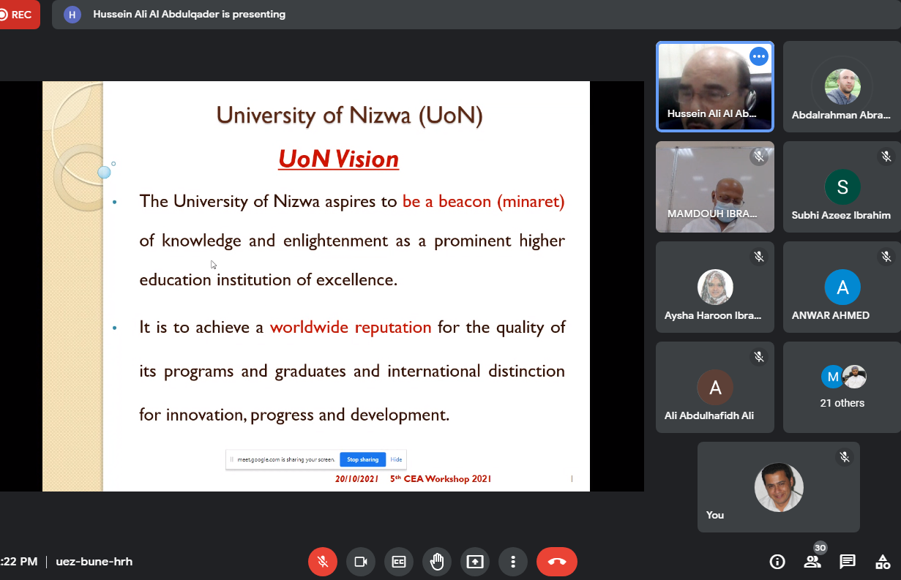Toggle the camera on or off
Image resolution: width=901 pixels, height=580 pixels.
[361, 562]
